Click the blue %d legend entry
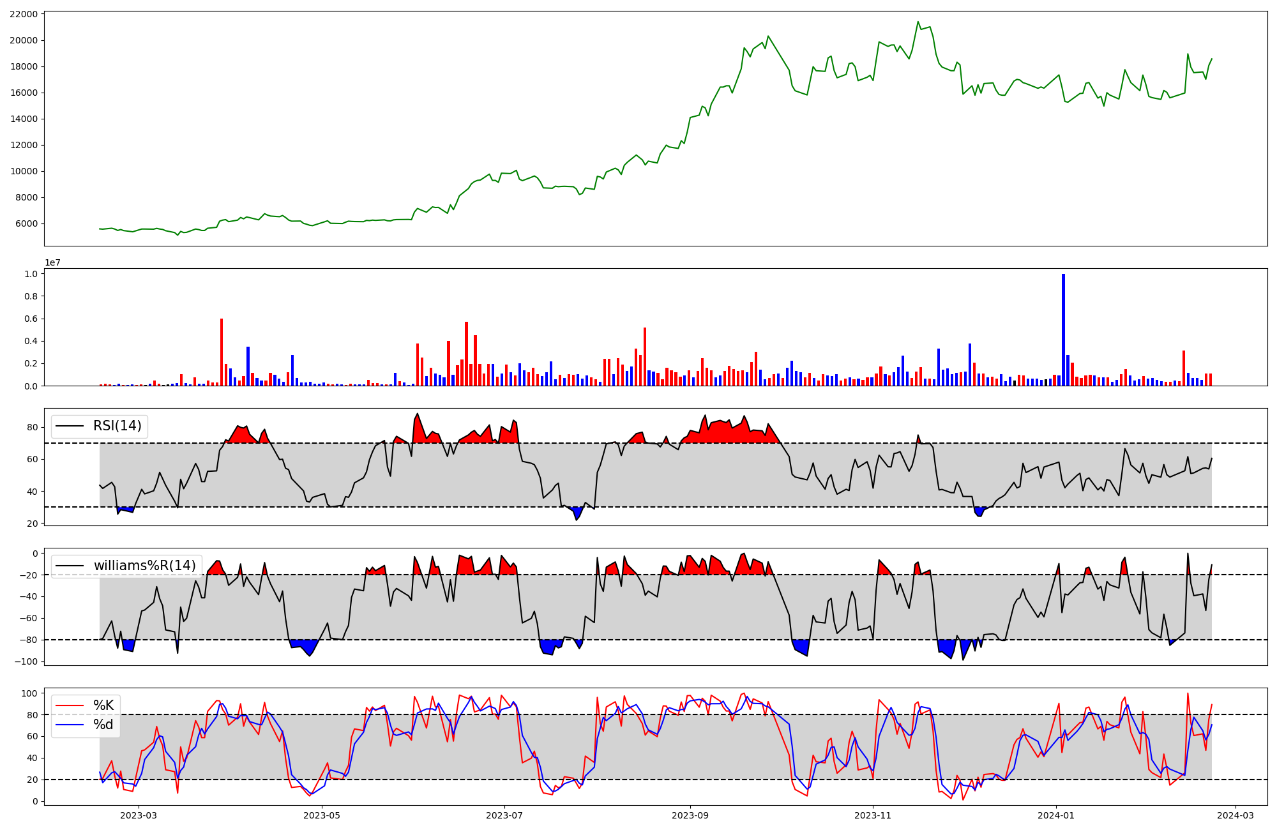The height and width of the screenshot is (830, 1277). (103, 725)
